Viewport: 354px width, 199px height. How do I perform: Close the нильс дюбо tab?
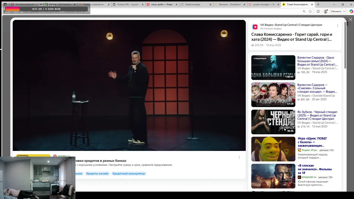(176, 4)
